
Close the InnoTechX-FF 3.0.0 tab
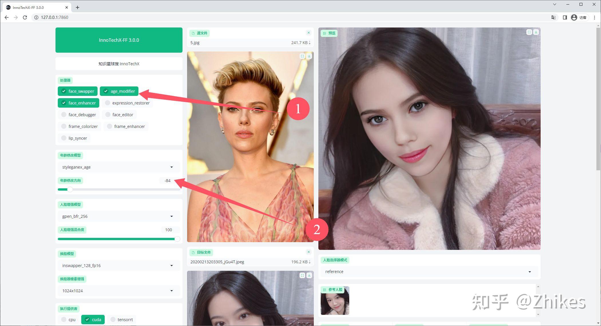(x=67, y=7)
